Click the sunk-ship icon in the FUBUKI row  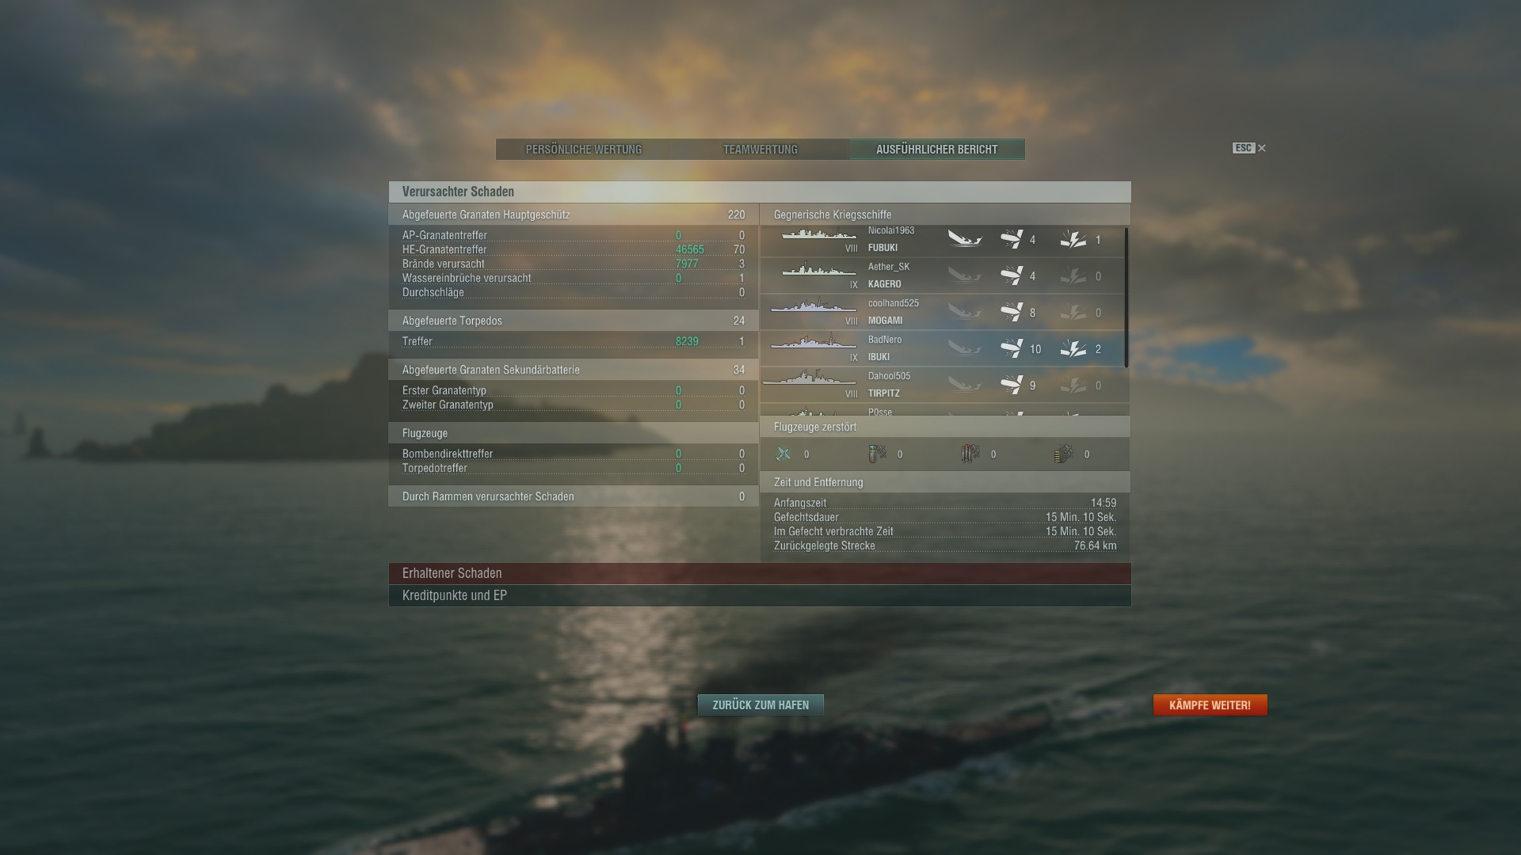point(965,239)
